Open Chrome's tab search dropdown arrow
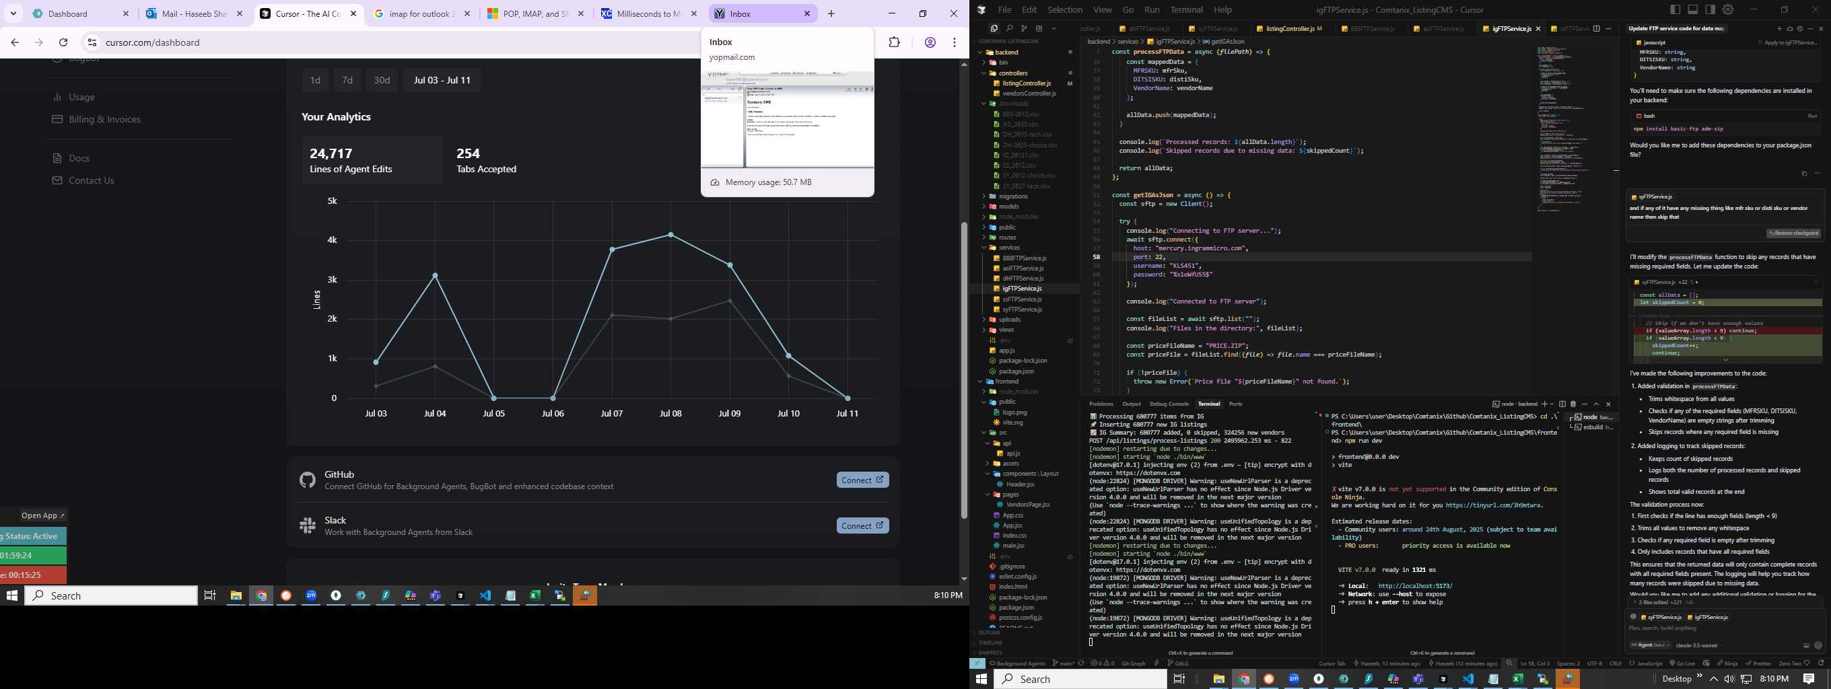1831x689 pixels. click(13, 13)
